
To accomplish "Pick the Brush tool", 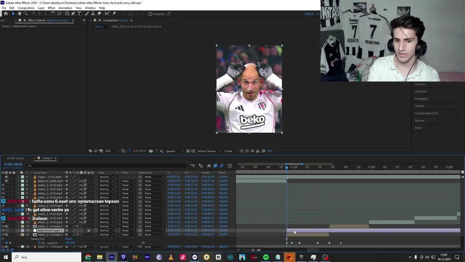I will point(87,13).
